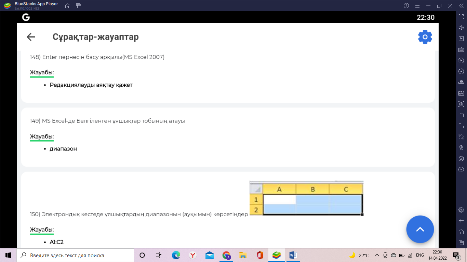The image size is (467, 262).
Task: Click the Google G icon in status bar
Action: (x=26, y=17)
